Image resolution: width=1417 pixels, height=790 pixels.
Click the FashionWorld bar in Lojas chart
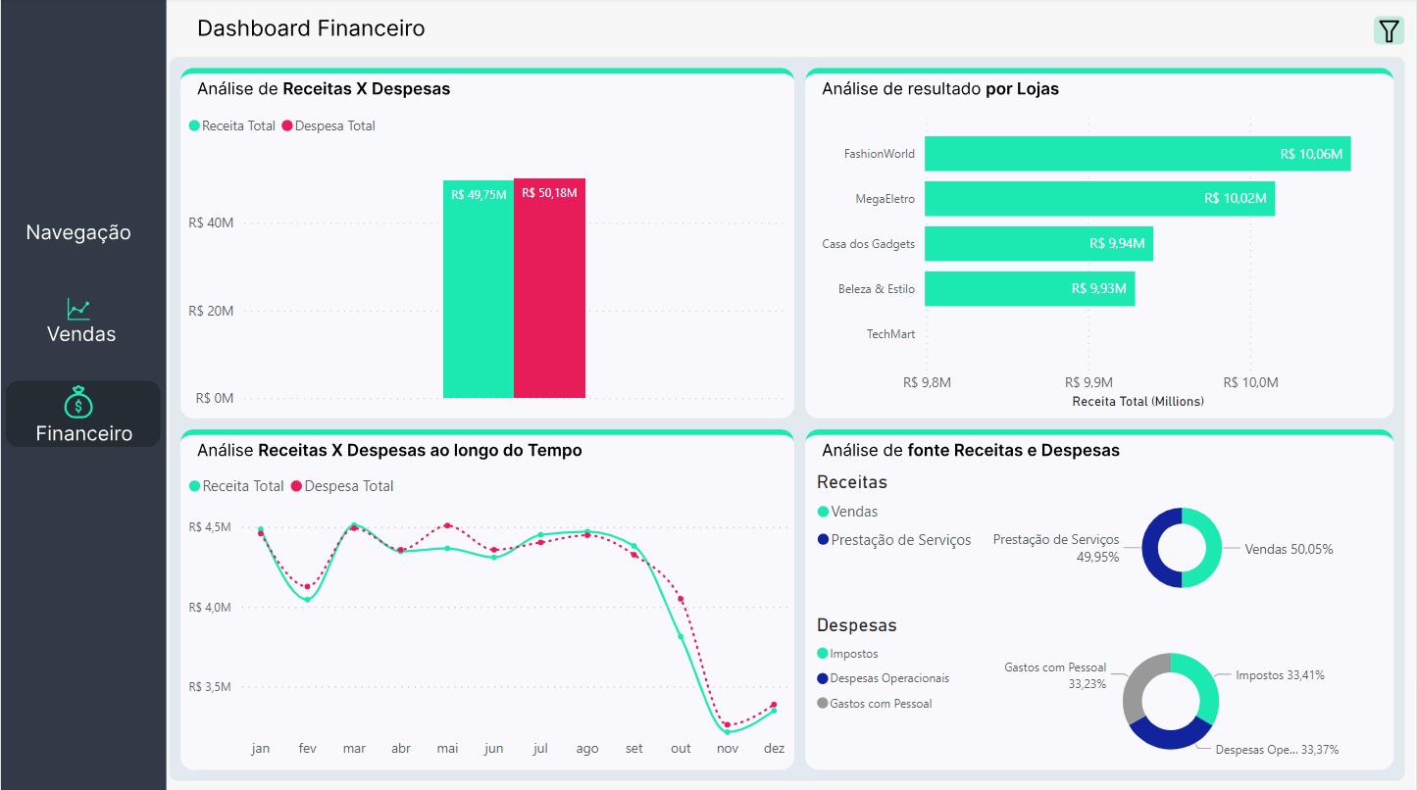1138,154
